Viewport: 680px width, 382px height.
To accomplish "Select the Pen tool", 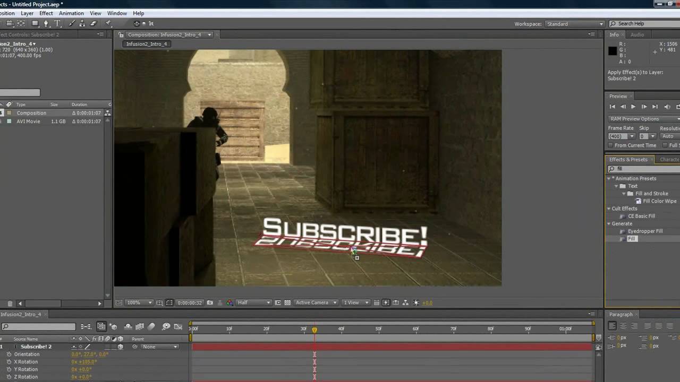I will click(x=46, y=23).
